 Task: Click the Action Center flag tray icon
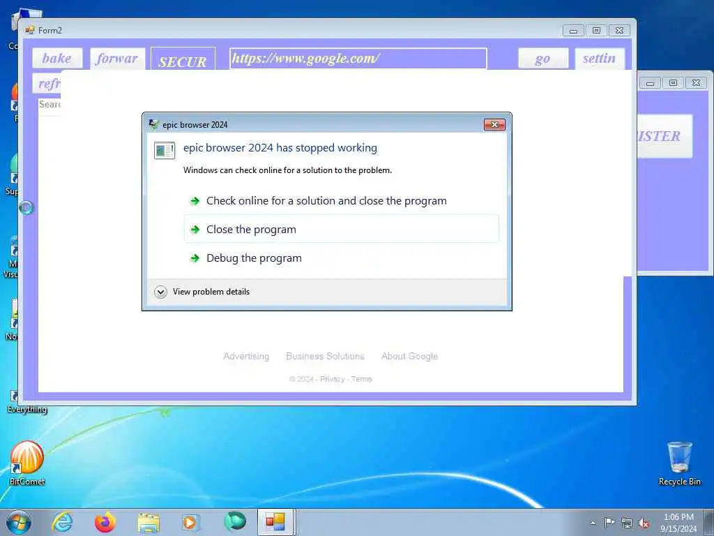pos(609,523)
